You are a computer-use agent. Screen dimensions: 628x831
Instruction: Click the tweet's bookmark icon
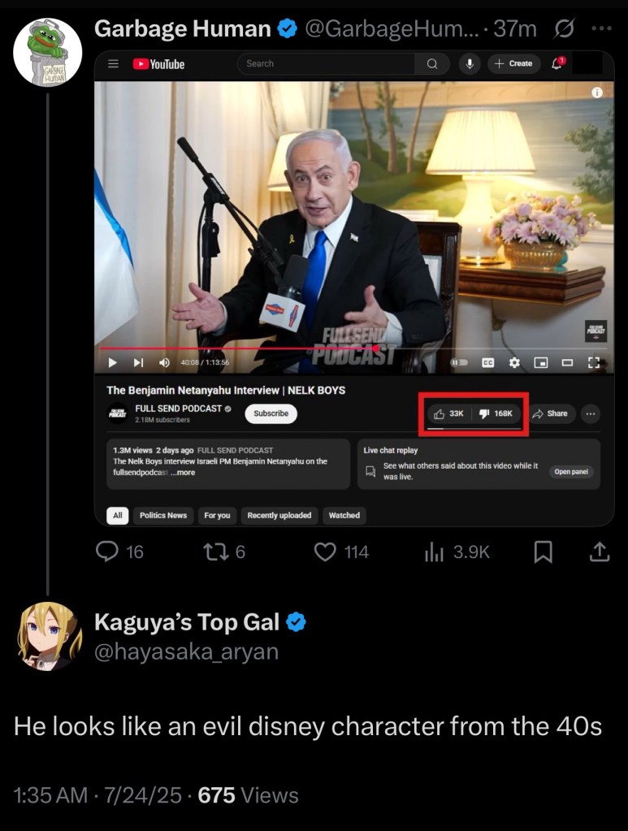tap(543, 552)
